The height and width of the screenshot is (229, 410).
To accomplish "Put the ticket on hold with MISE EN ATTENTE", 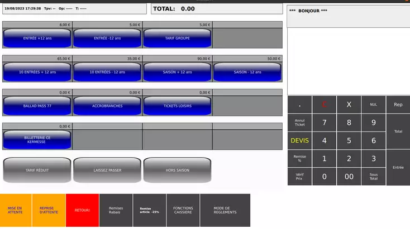I will click(x=16, y=210).
